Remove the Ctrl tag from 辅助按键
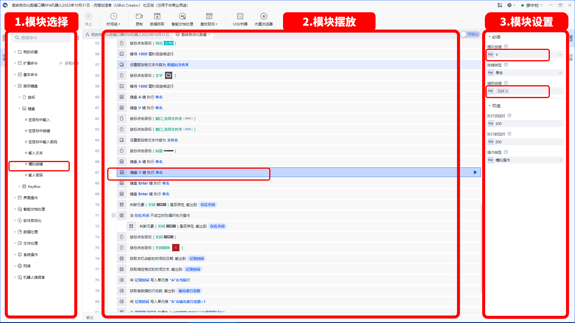The height and width of the screenshot is (323, 575). [x=507, y=91]
